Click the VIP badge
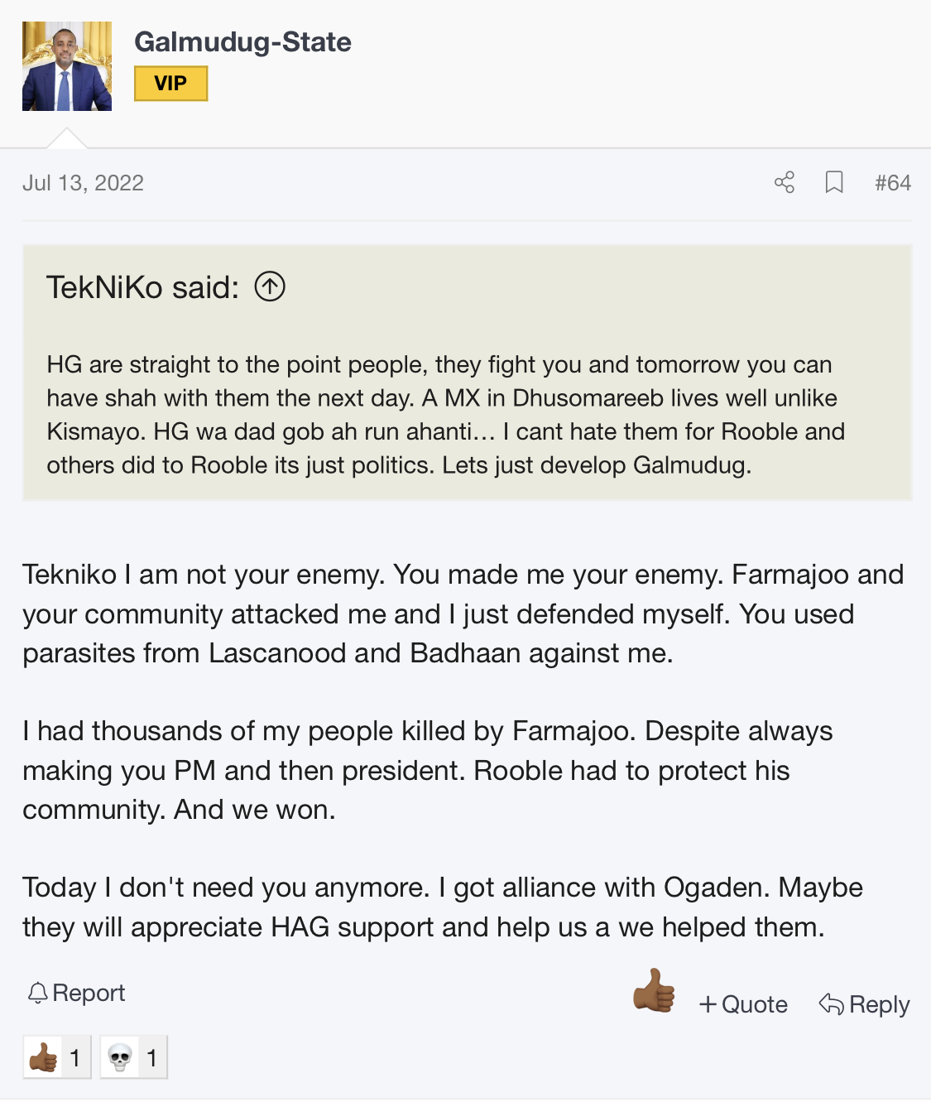 click(x=170, y=84)
